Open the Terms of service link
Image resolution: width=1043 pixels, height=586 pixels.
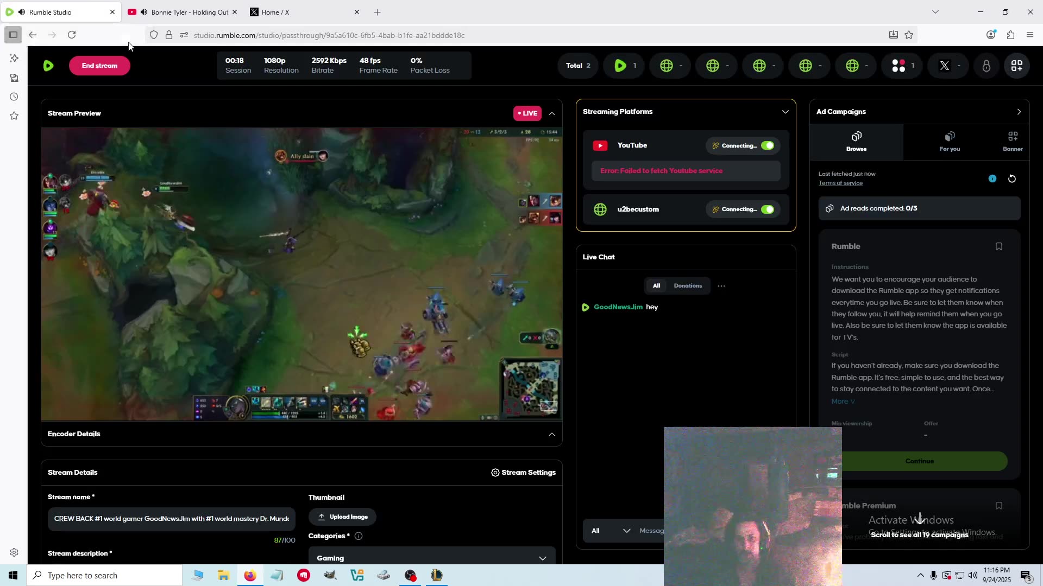tap(840, 183)
